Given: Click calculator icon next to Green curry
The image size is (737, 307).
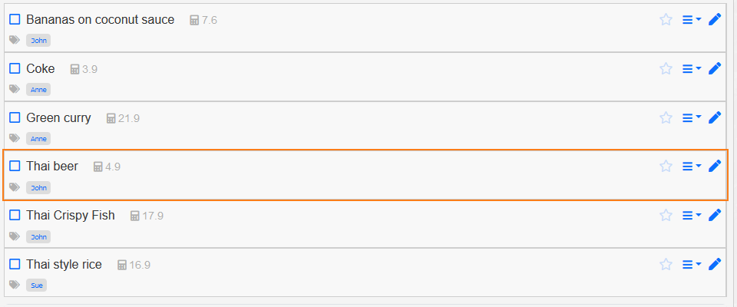Looking at the screenshot, I should point(111,118).
